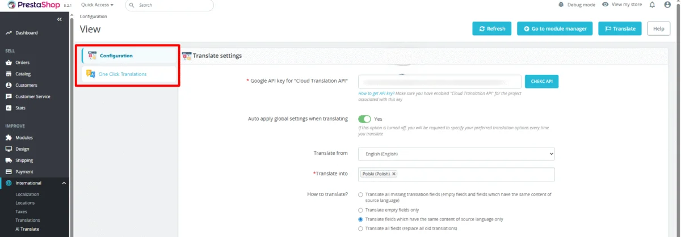
Task: Open the How to get API key link
Action: point(376,93)
